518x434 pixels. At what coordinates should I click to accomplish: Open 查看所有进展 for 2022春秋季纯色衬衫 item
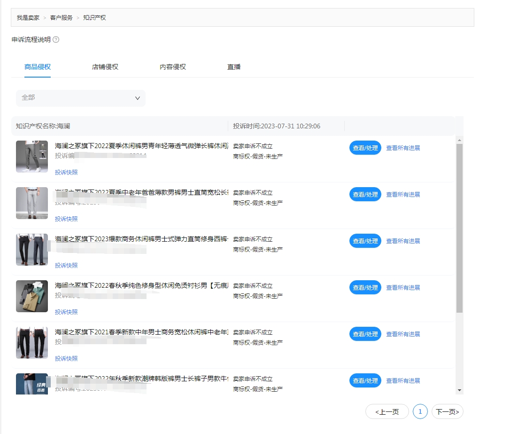click(403, 288)
